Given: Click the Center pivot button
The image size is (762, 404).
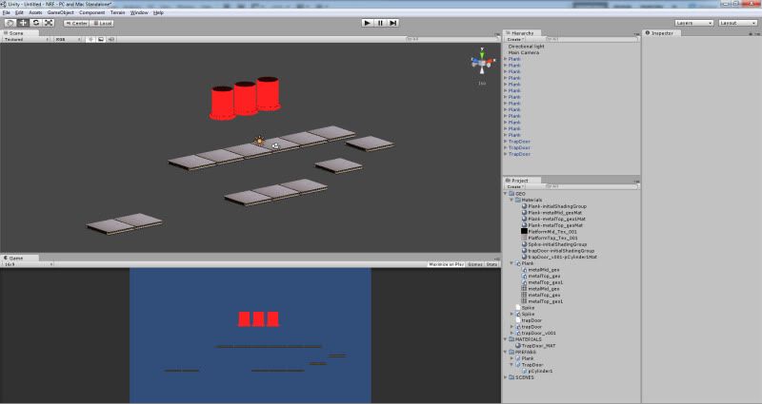Looking at the screenshot, I should pos(77,22).
